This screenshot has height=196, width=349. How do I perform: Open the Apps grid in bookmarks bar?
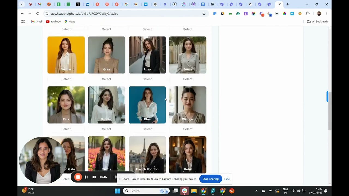pyautogui.click(x=23, y=22)
